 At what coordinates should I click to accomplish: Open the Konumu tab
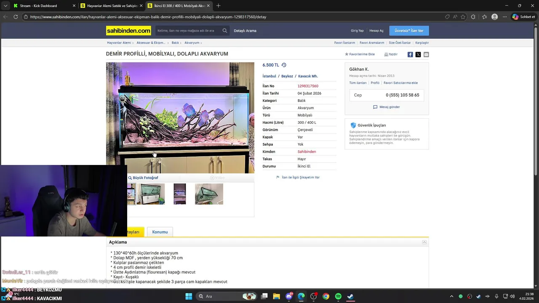point(160,232)
